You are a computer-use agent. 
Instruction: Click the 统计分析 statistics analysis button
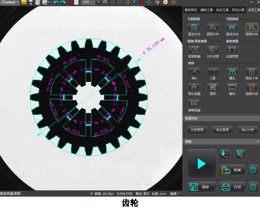[248, 130]
